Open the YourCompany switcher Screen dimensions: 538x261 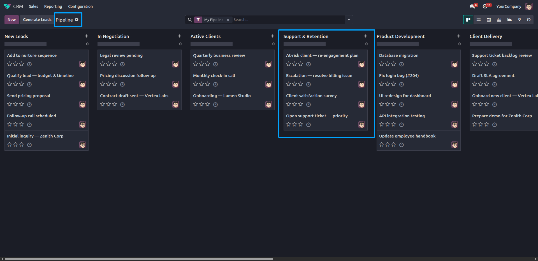509,6
